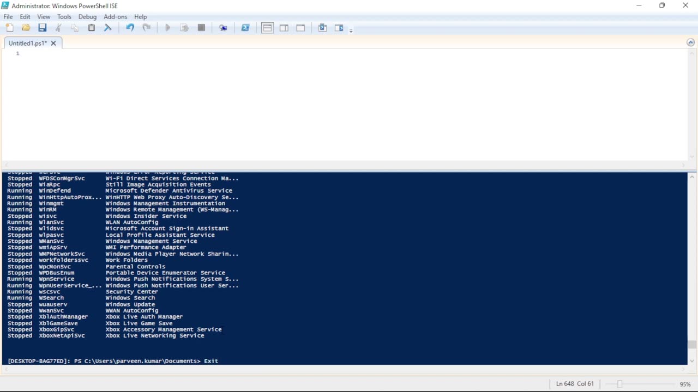The height and width of the screenshot is (392, 698).
Task: Click the console vertical scrollbar thumb
Action: (x=691, y=345)
